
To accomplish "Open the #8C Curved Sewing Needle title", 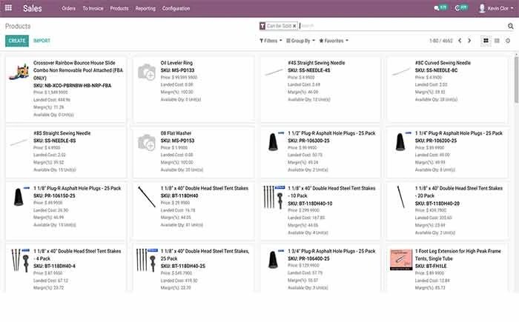I will pos(443,63).
